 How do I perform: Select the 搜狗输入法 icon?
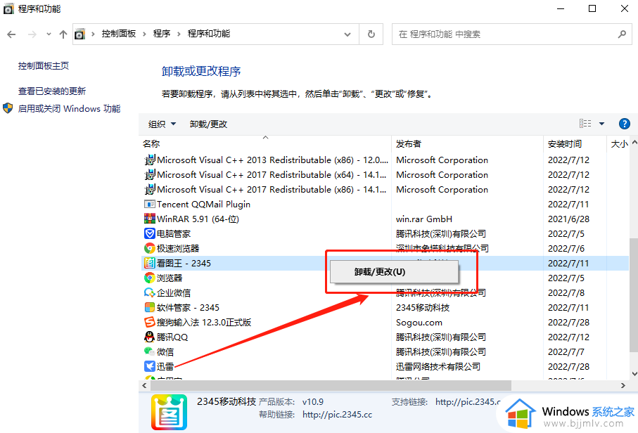150,323
